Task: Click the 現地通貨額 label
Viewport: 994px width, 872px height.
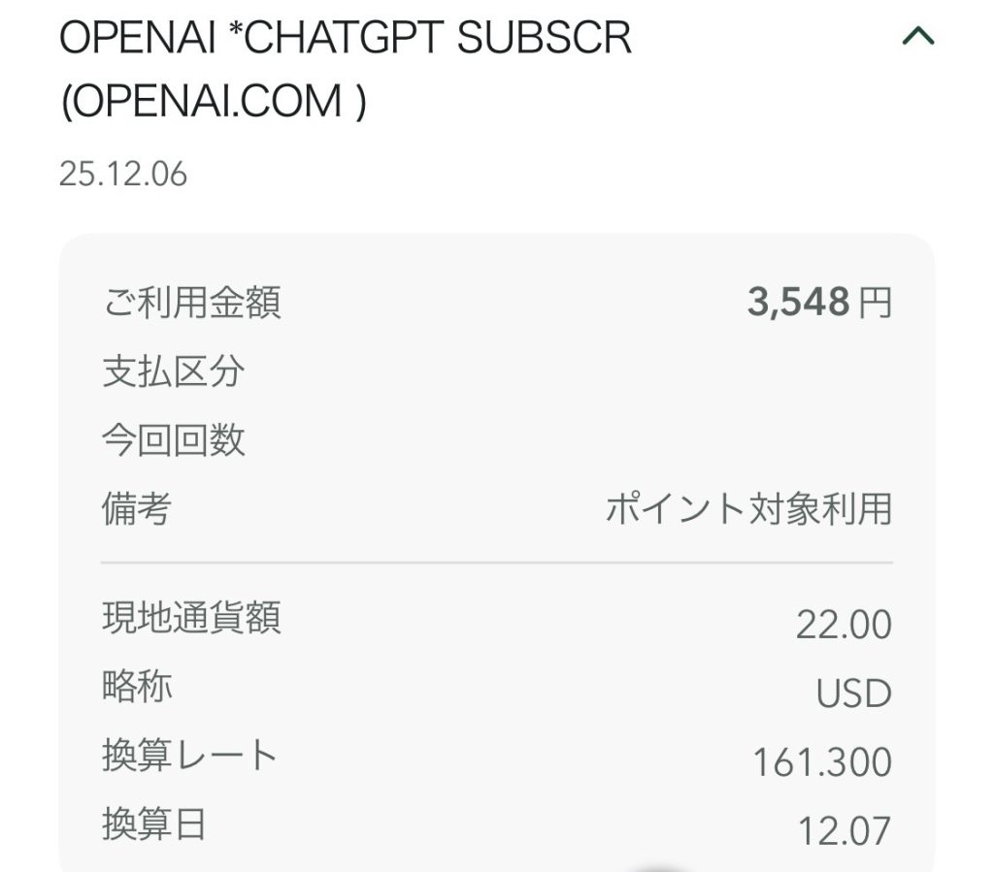Action: [x=192, y=618]
